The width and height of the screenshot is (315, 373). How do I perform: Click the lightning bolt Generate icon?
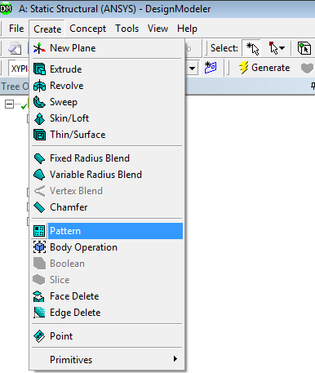tap(244, 68)
